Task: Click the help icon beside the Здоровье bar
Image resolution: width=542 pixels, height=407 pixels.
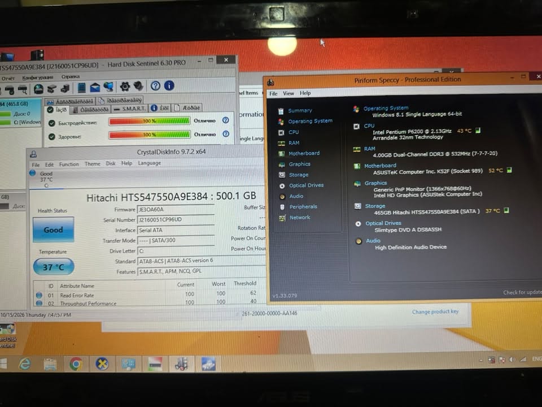Action: pos(226,133)
